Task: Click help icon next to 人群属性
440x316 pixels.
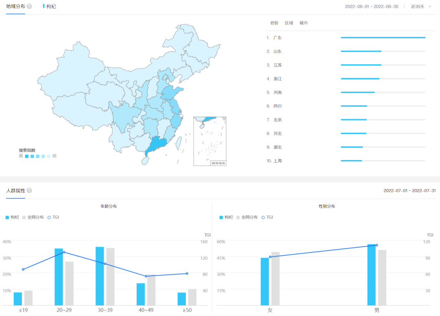Action: (29, 191)
